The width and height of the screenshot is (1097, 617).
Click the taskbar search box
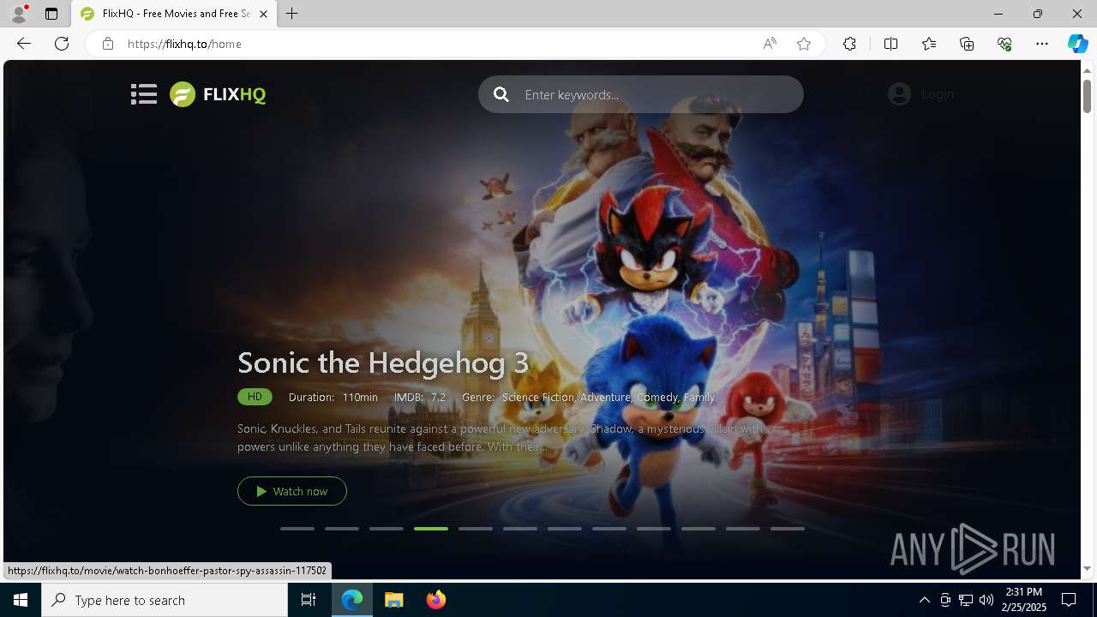click(165, 600)
